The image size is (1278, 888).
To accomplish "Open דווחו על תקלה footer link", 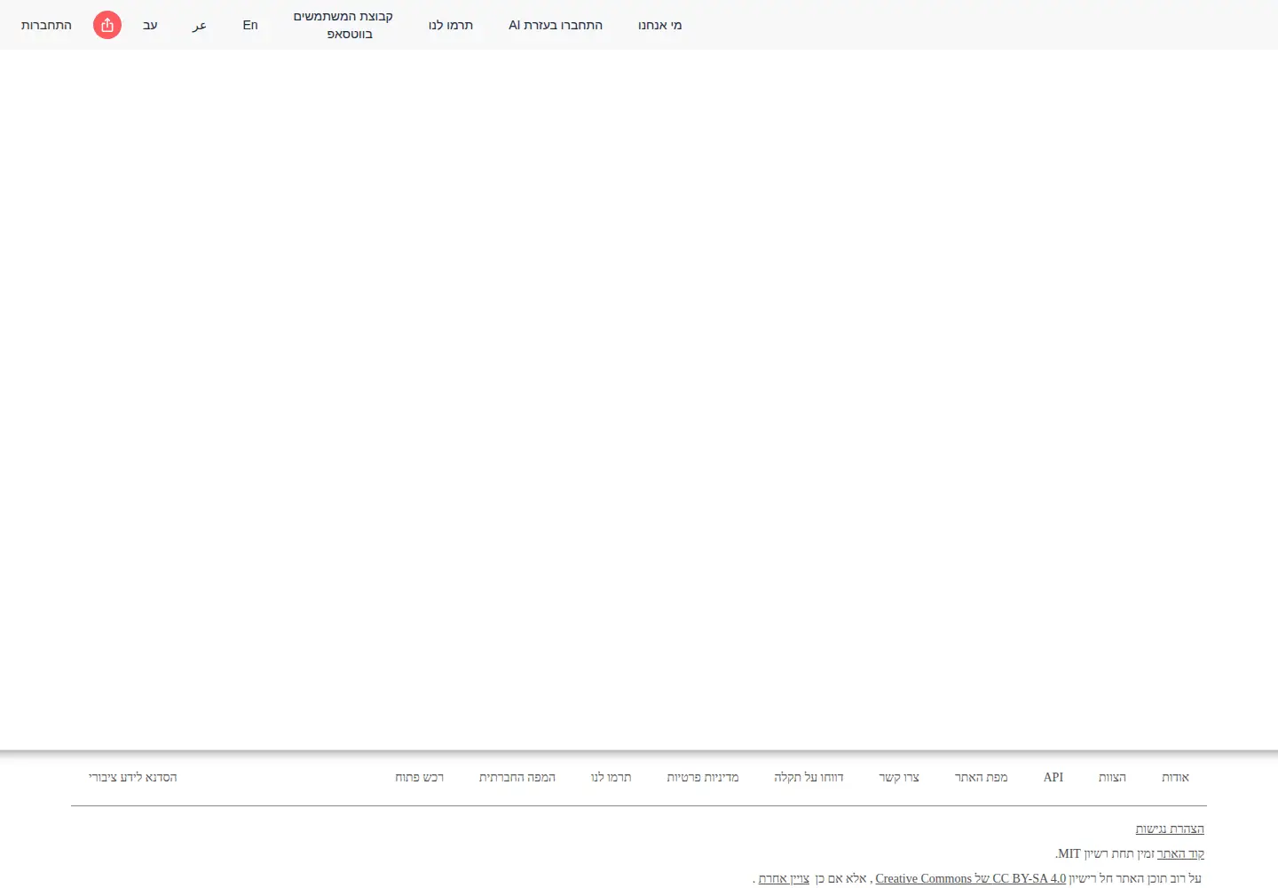I will coord(809,777).
